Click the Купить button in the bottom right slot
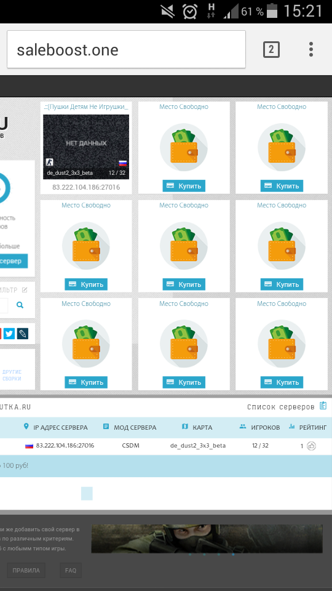The width and height of the screenshot is (332, 591). 282,382
